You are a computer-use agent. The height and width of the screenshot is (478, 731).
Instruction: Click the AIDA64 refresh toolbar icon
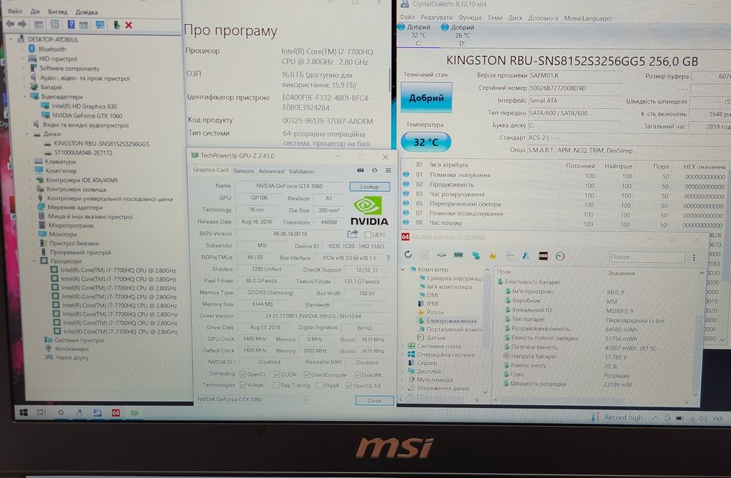pyautogui.click(x=408, y=255)
